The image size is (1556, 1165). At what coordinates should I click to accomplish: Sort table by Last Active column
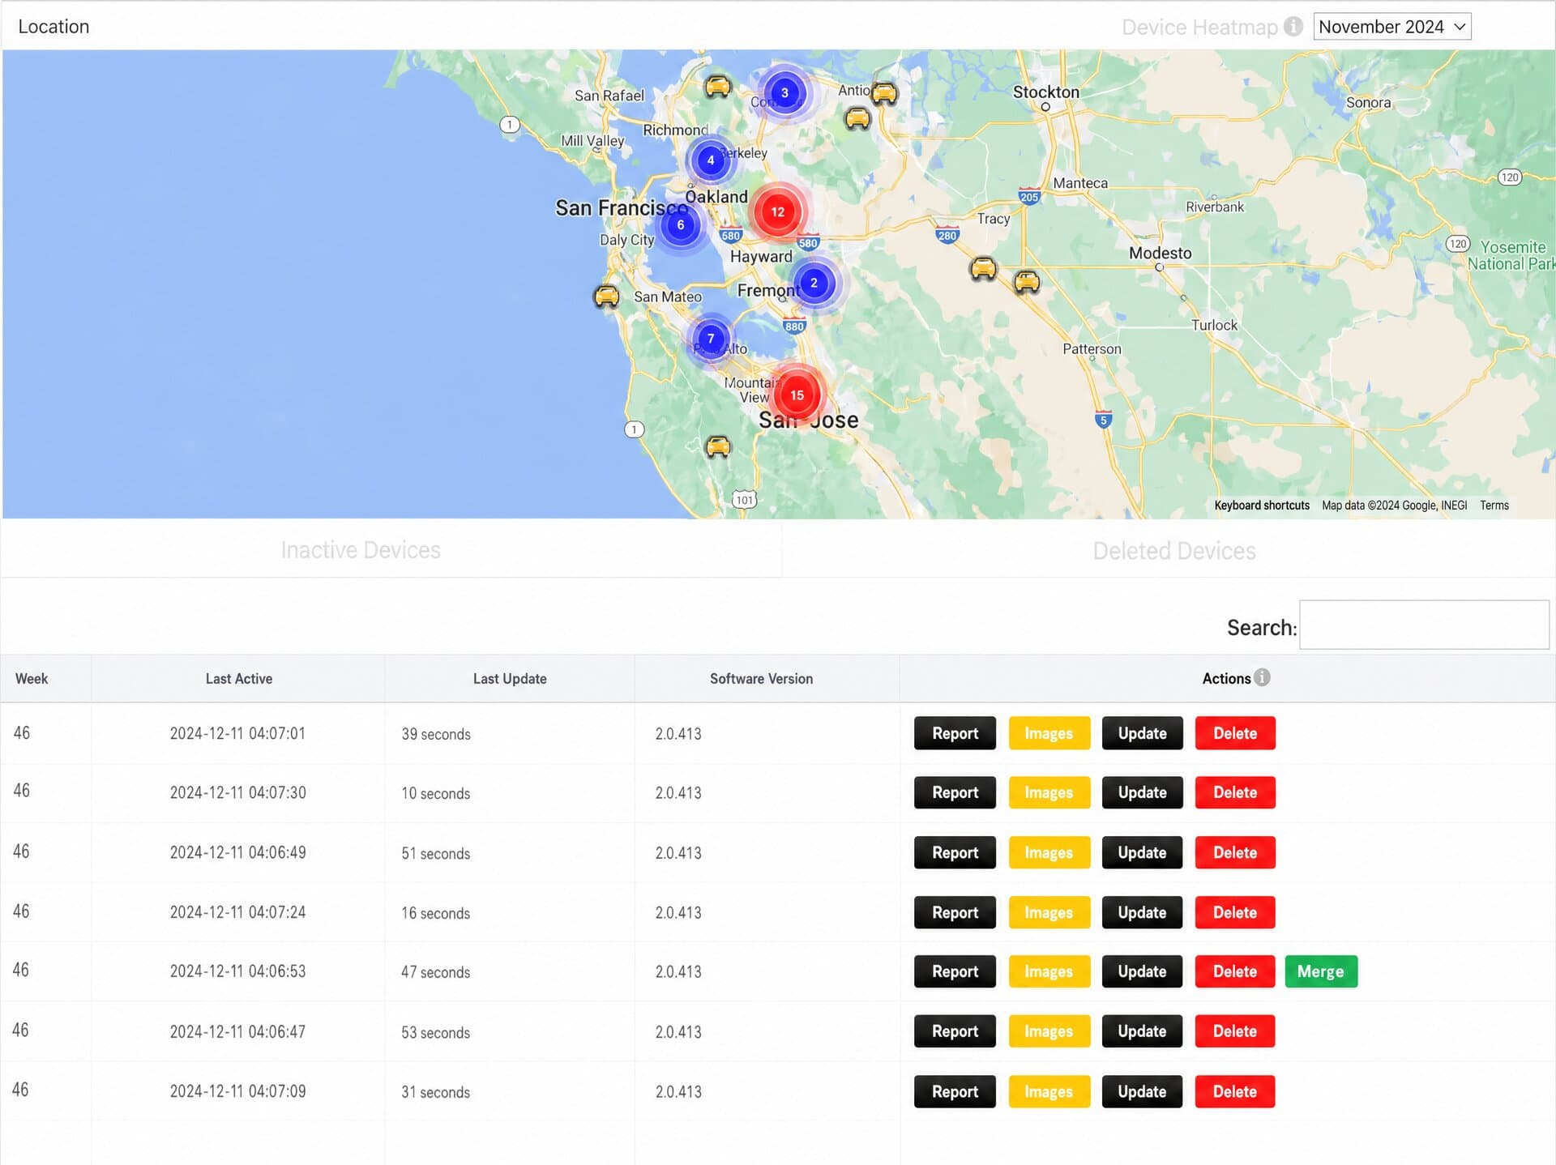(x=238, y=679)
